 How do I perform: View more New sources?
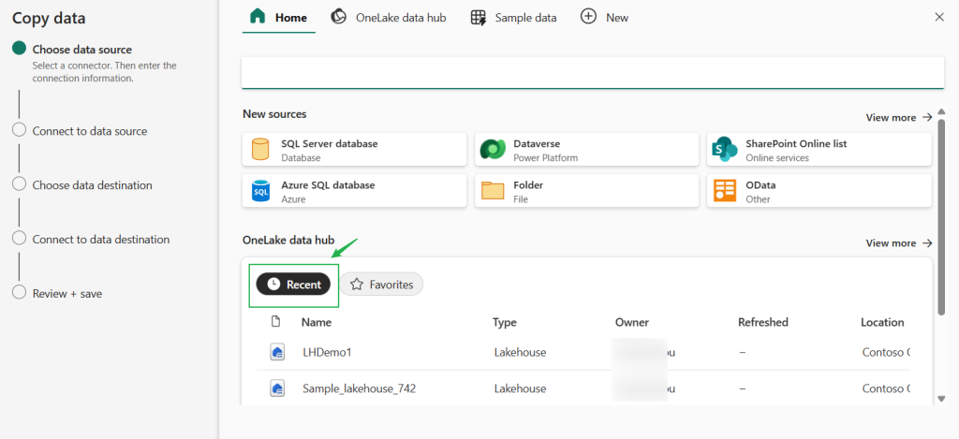899,117
